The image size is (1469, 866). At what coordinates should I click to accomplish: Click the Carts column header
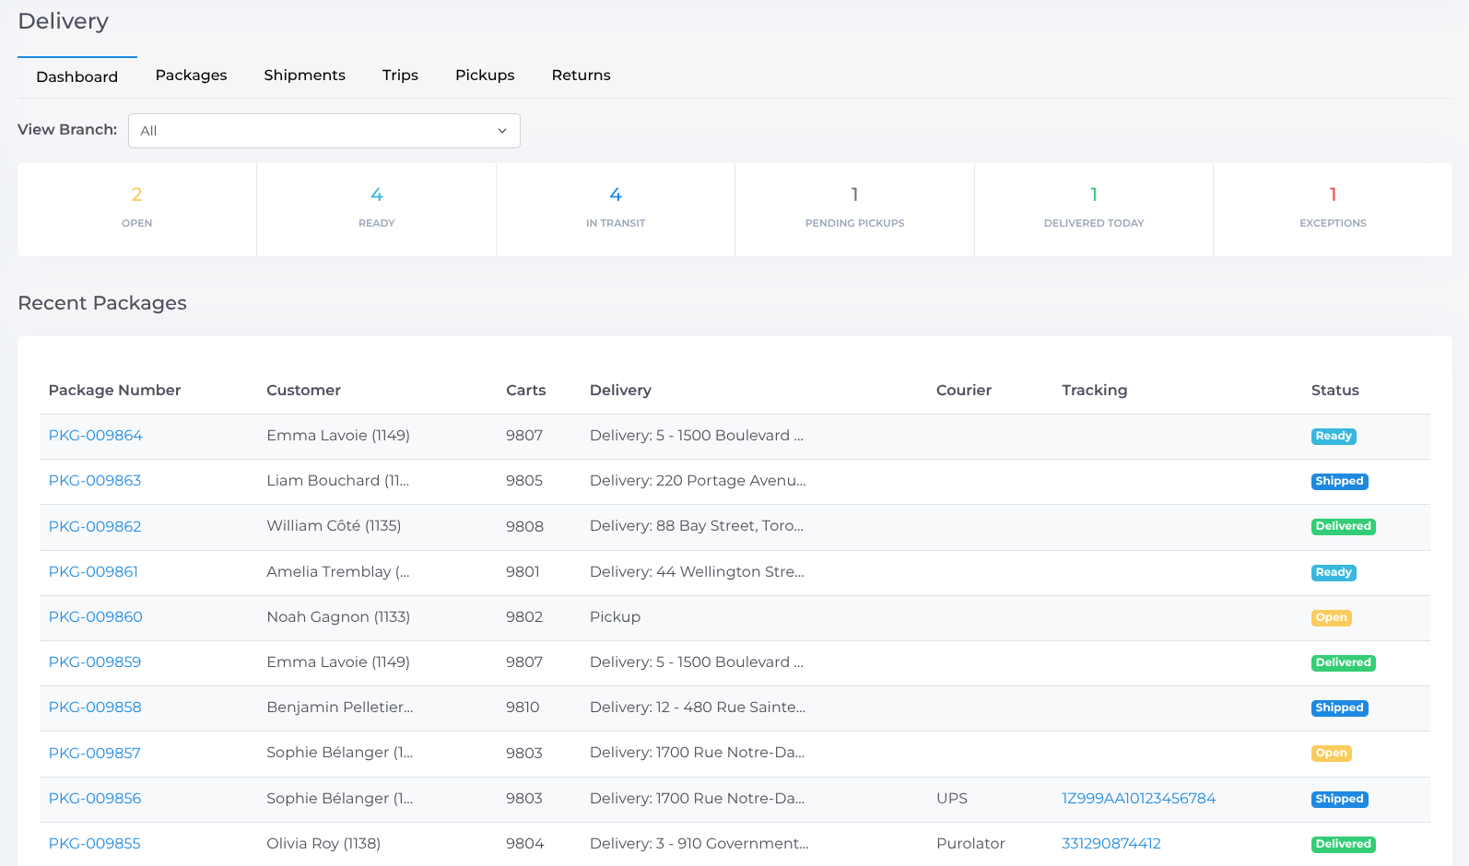(526, 391)
